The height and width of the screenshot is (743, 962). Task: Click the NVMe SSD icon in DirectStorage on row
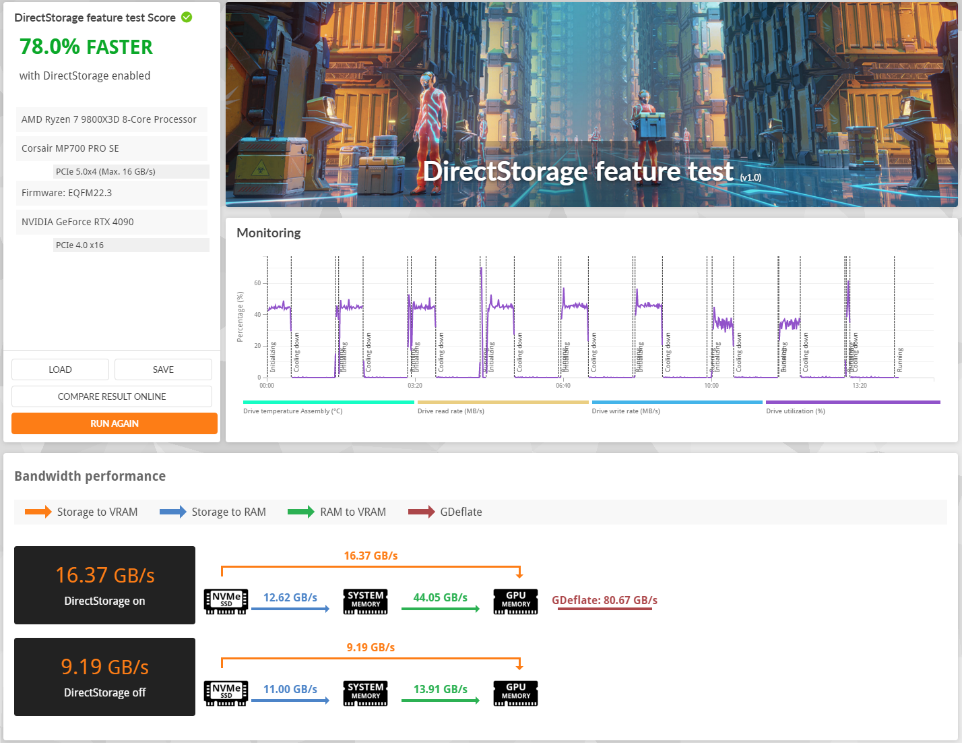[226, 601]
